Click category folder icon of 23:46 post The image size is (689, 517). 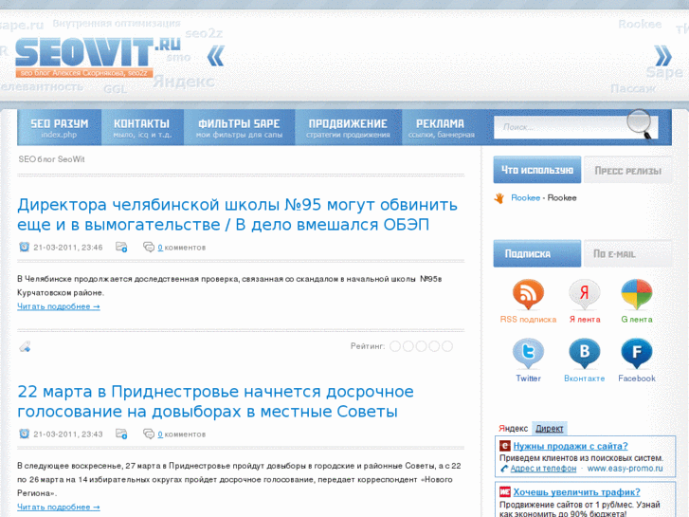point(121,247)
